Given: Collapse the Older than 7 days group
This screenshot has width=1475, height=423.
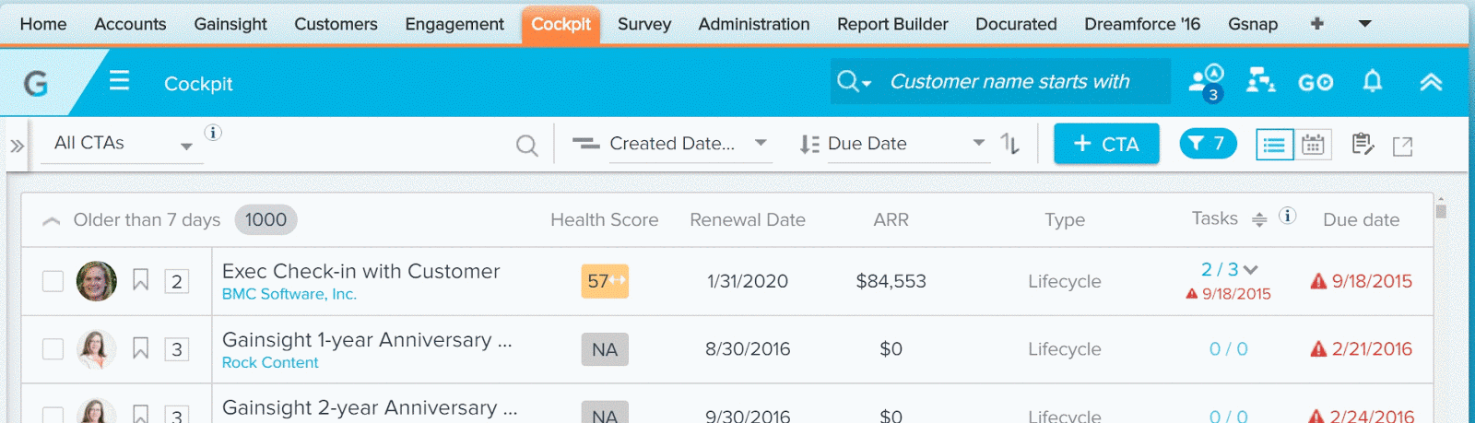Looking at the screenshot, I should click(52, 220).
